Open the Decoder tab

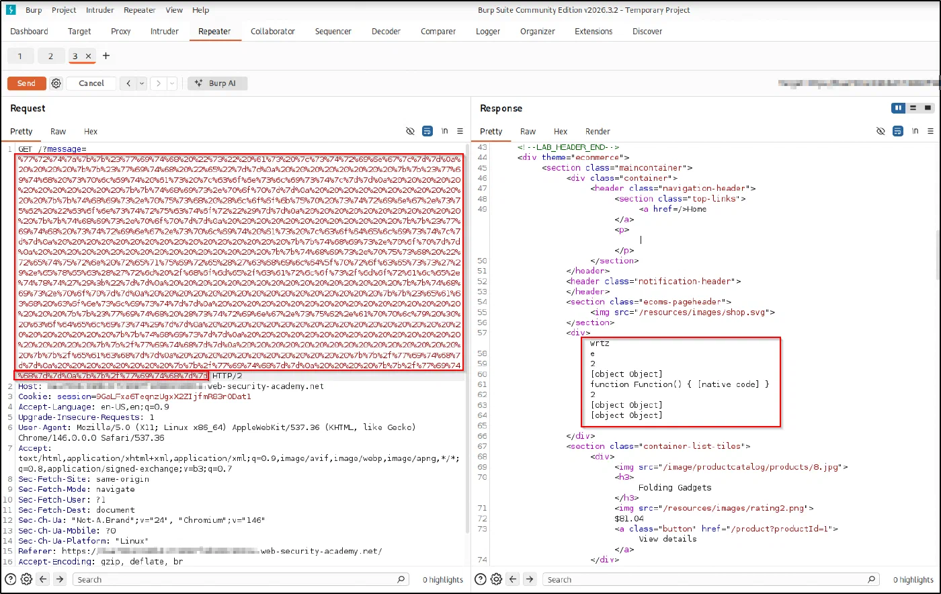pyautogui.click(x=386, y=31)
